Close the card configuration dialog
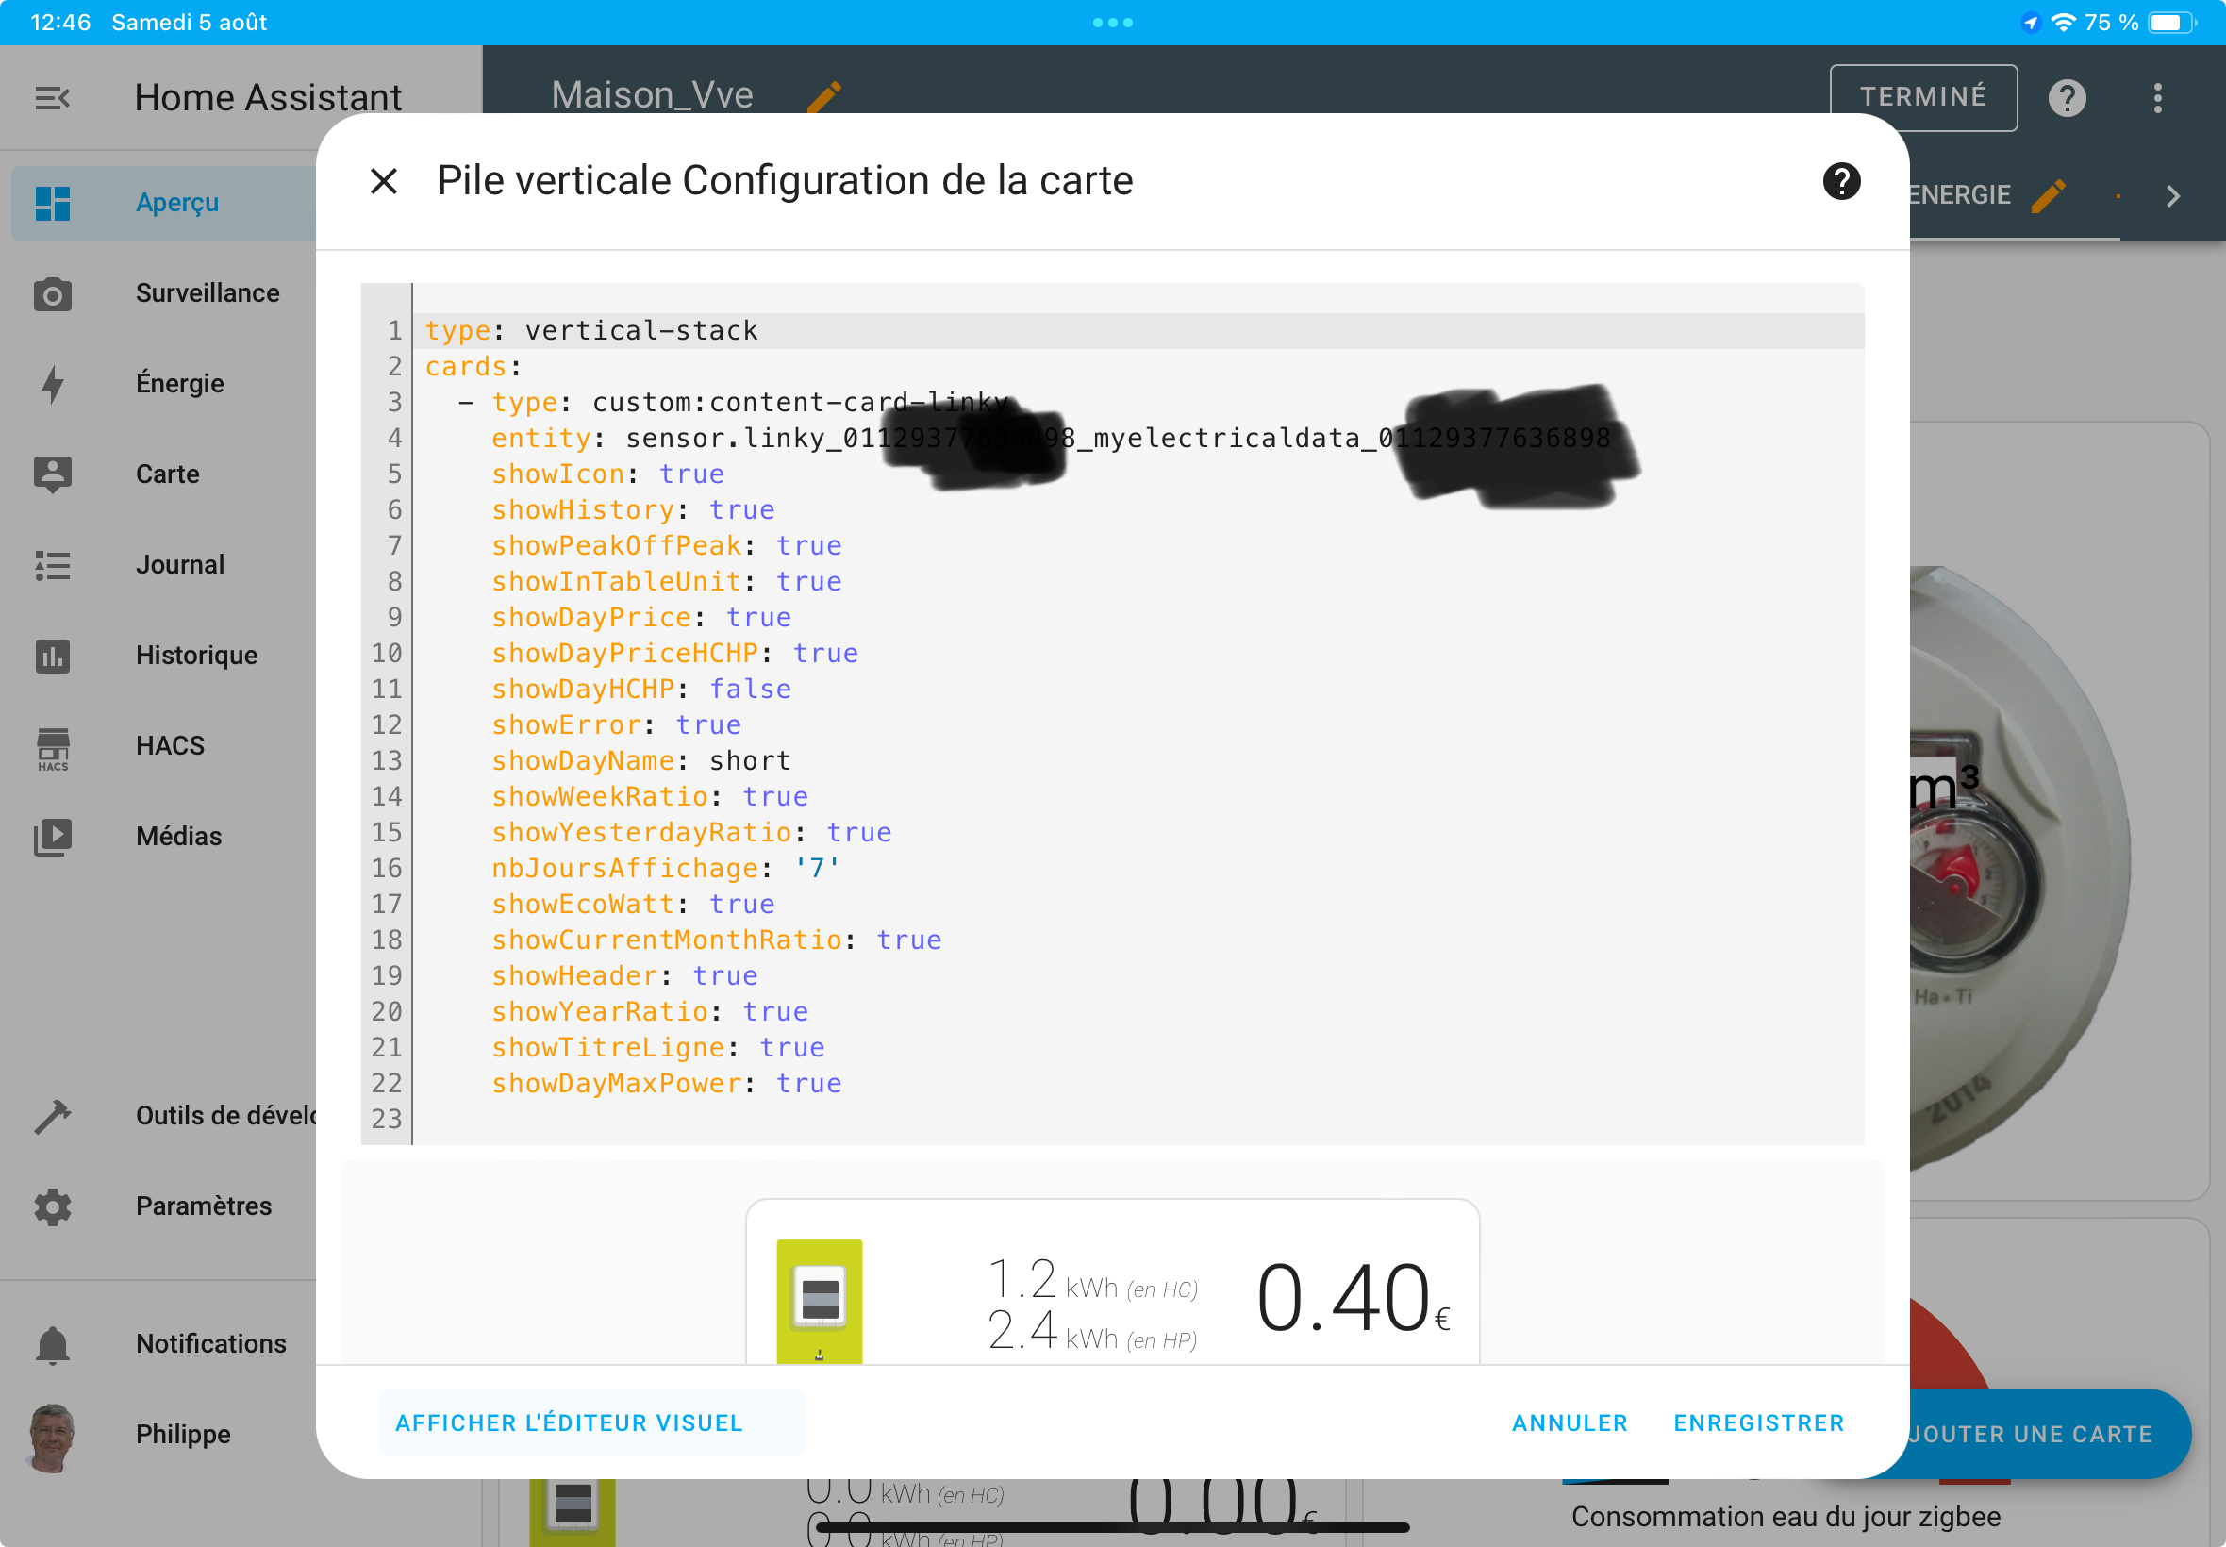This screenshot has width=2226, height=1547. pos(384,181)
